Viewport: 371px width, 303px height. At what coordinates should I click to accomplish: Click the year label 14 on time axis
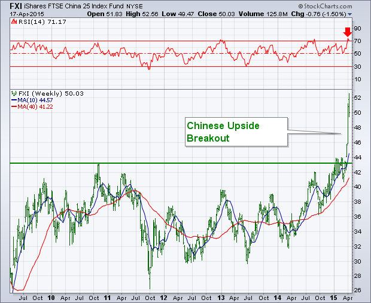pyautogui.click(x=277, y=298)
